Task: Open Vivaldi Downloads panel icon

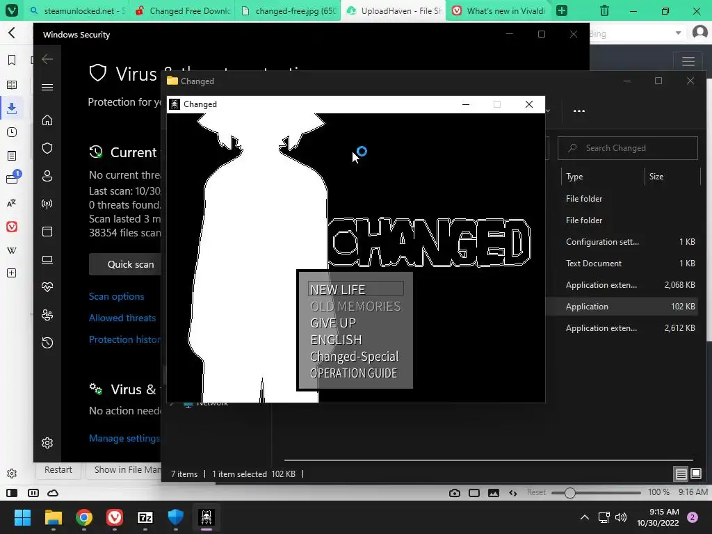Action: tap(12, 108)
